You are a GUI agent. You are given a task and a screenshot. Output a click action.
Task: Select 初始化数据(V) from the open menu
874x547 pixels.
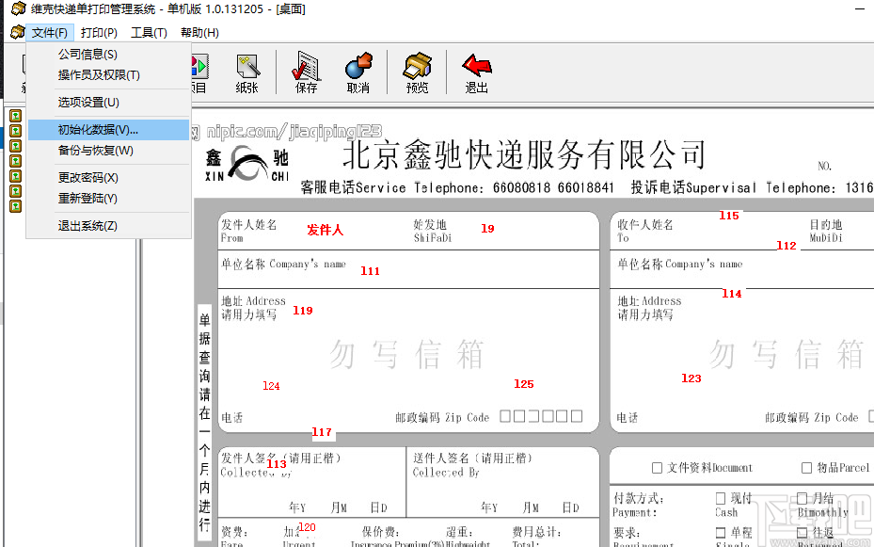97,129
